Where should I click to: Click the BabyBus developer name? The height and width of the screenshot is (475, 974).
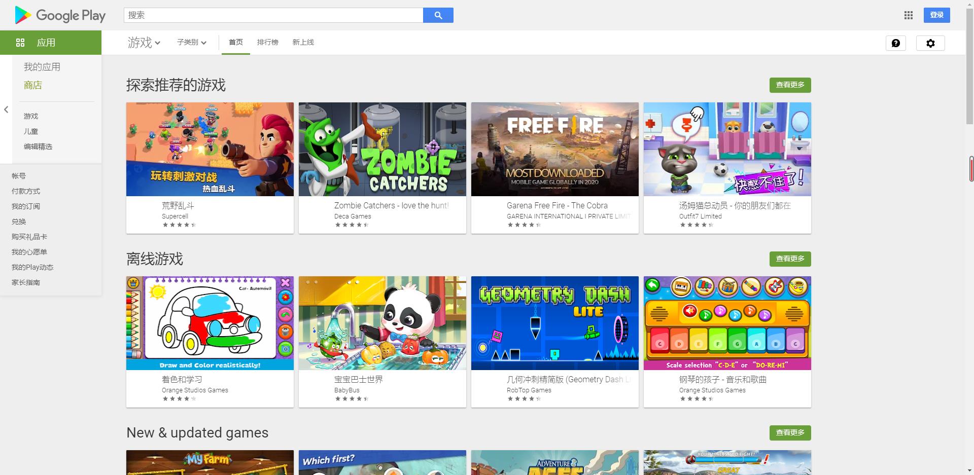[x=347, y=390]
